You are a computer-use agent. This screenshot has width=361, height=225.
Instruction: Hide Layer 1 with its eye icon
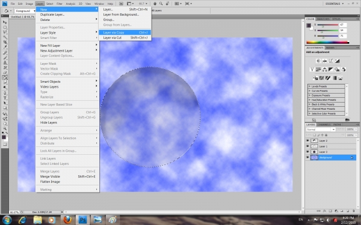tap(307, 146)
